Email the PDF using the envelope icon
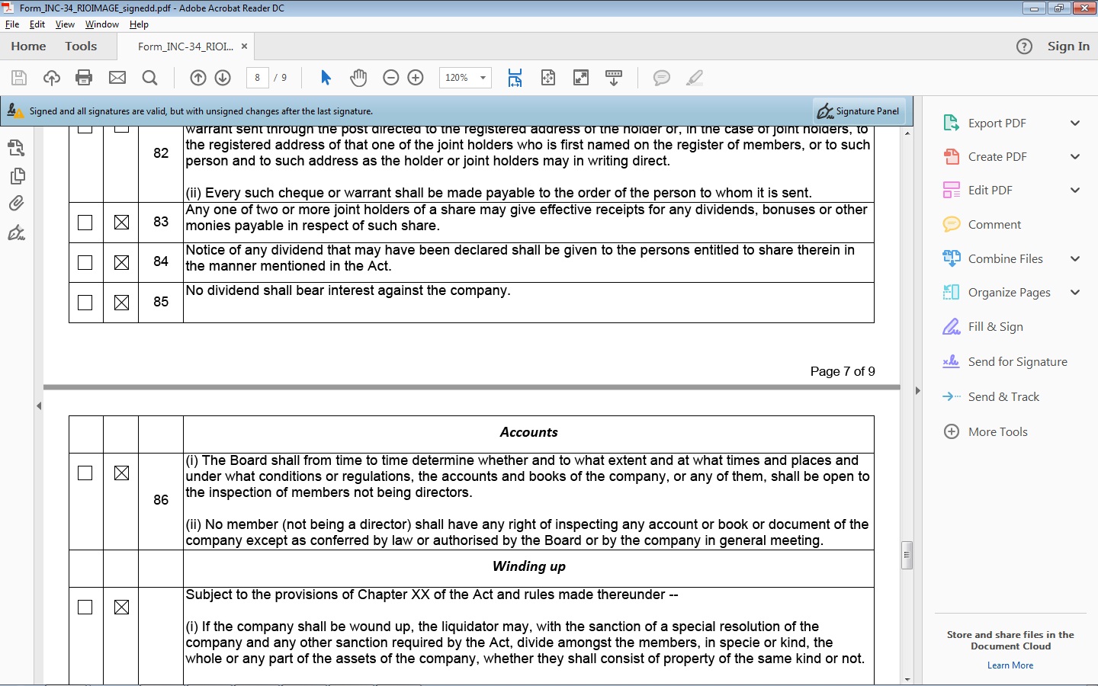This screenshot has height=686, width=1098. click(117, 77)
